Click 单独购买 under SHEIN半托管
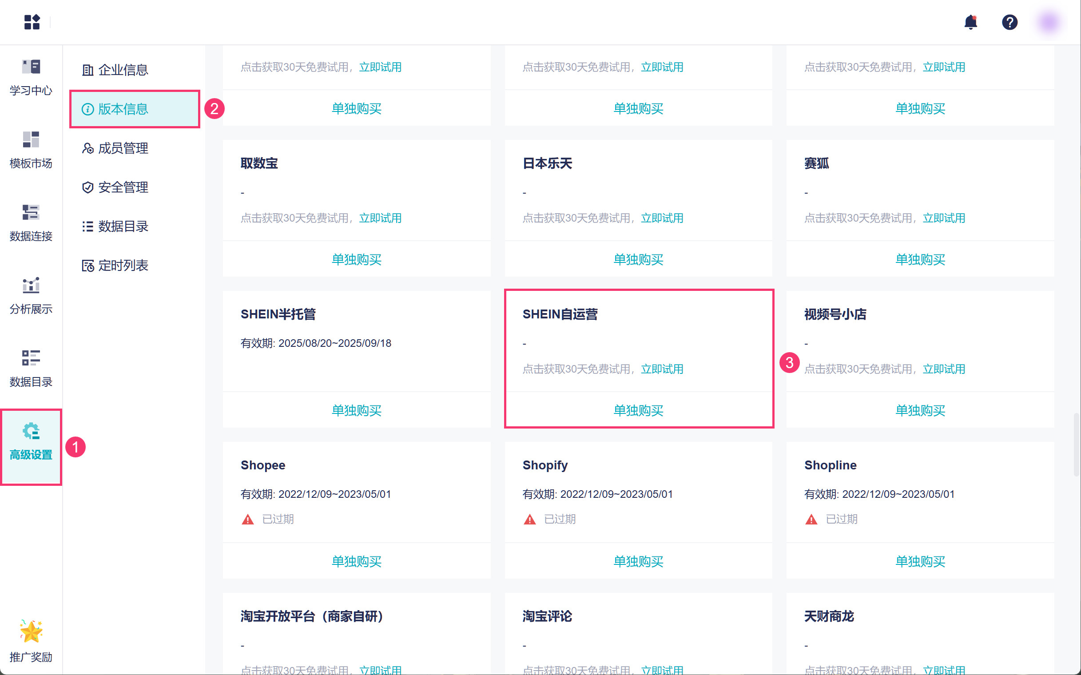 tap(356, 410)
